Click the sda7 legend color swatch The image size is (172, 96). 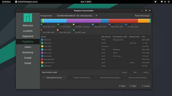74,30
